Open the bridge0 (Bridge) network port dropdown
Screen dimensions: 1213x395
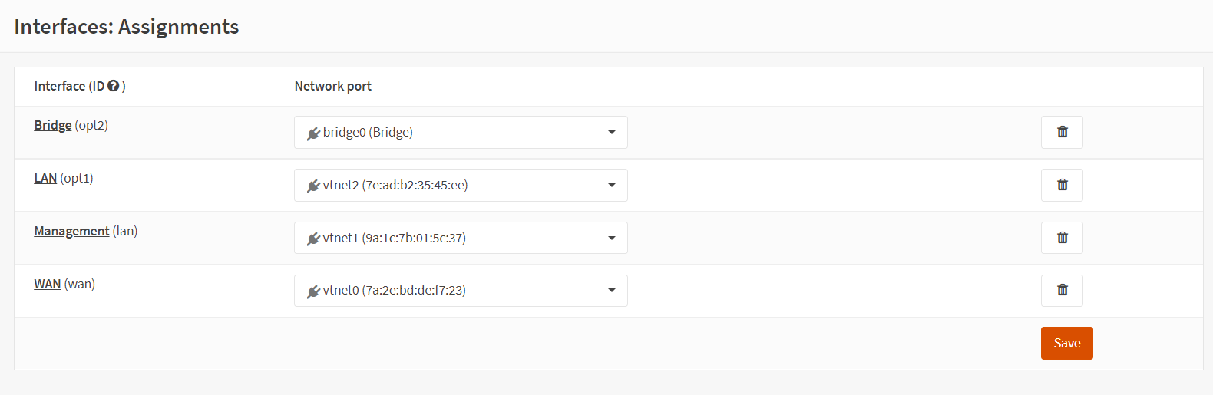click(x=461, y=132)
